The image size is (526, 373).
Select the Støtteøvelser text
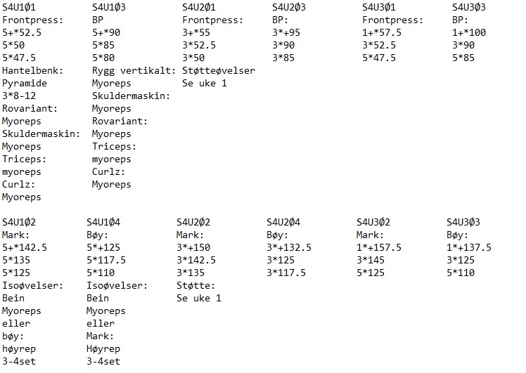(219, 71)
